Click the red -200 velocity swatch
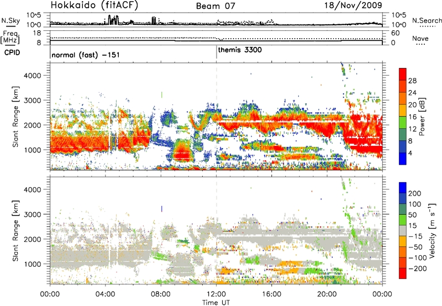 click(403, 273)
